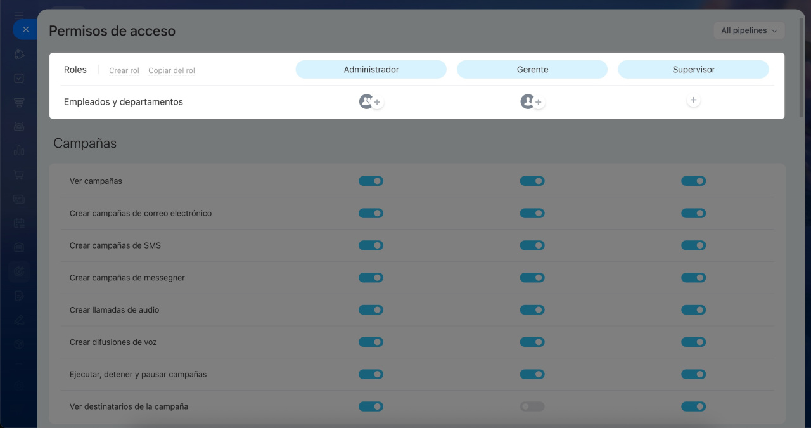
Task: Click the Crear rol link
Action: point(124,70)
